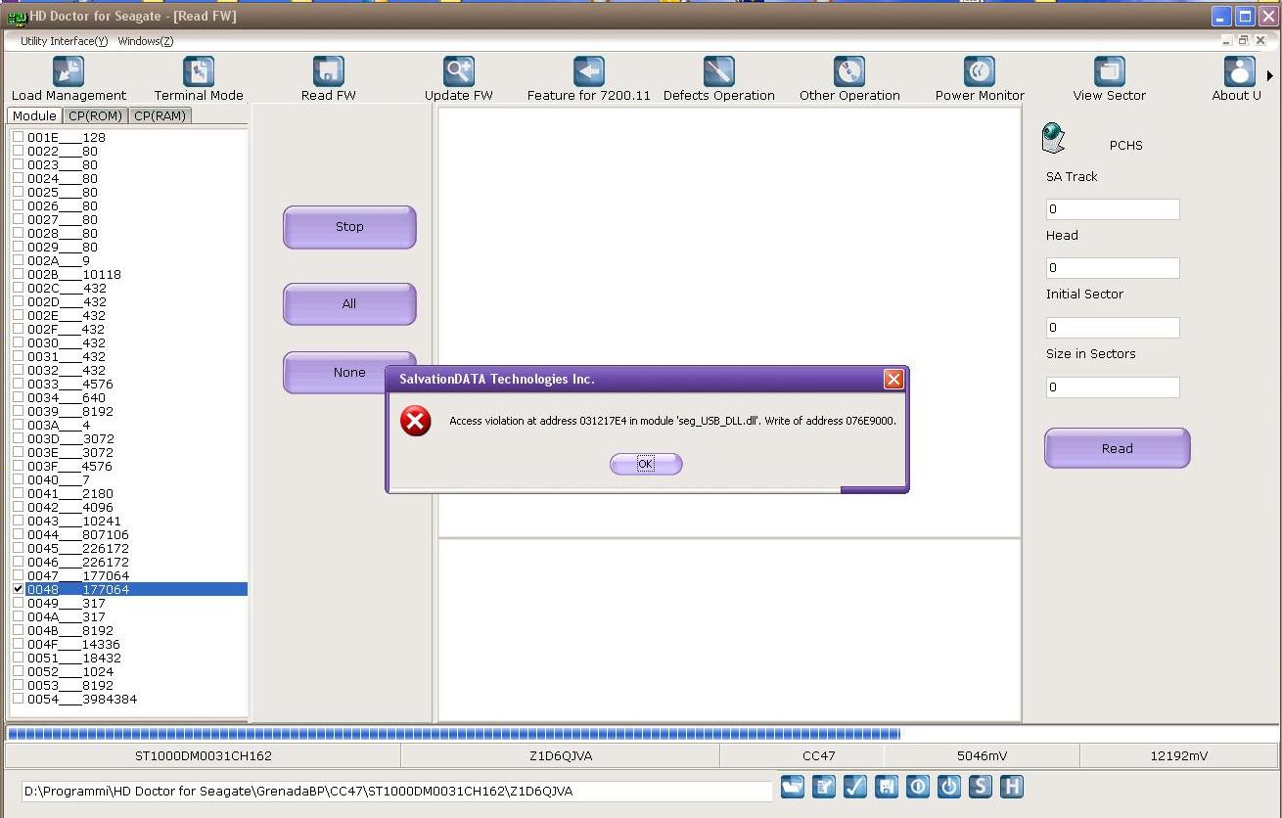
Task: Check module 0022 checkbox
Action: [18, 151]
